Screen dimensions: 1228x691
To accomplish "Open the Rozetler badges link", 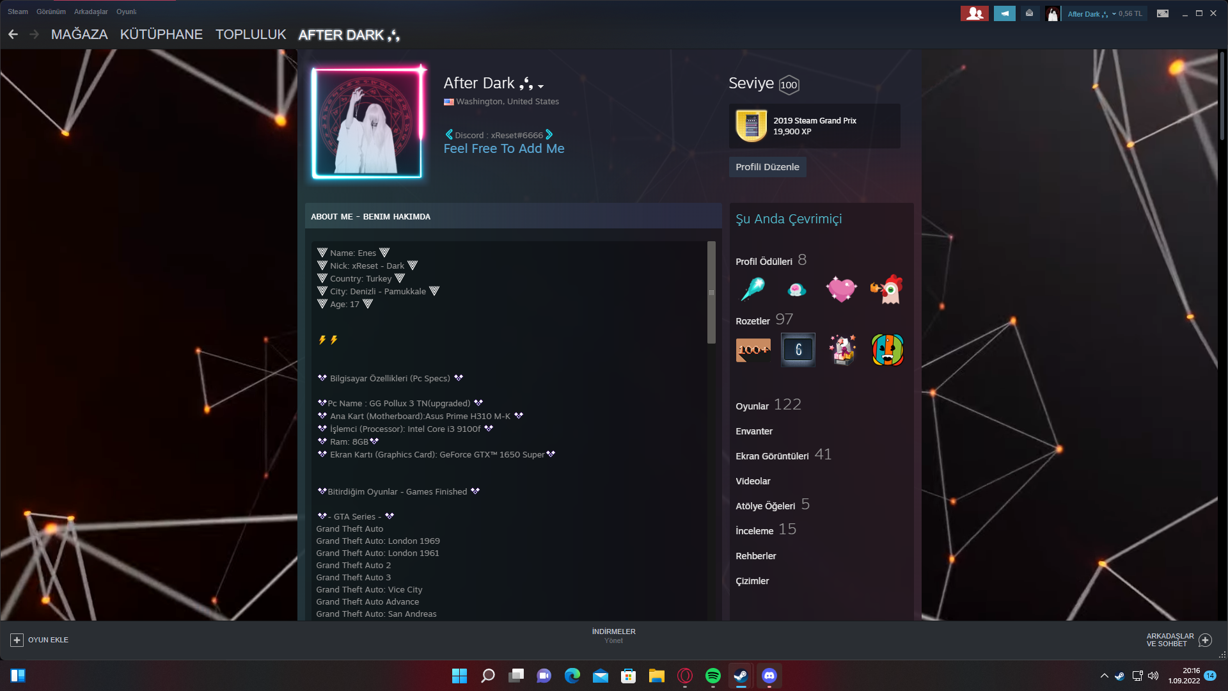I will pos(764,320).
